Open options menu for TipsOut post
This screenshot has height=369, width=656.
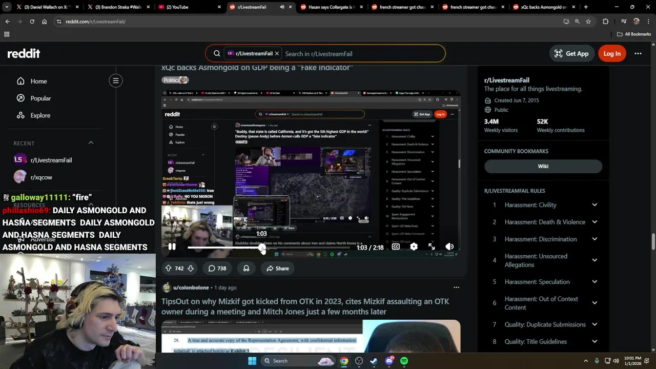pos(456,288)
